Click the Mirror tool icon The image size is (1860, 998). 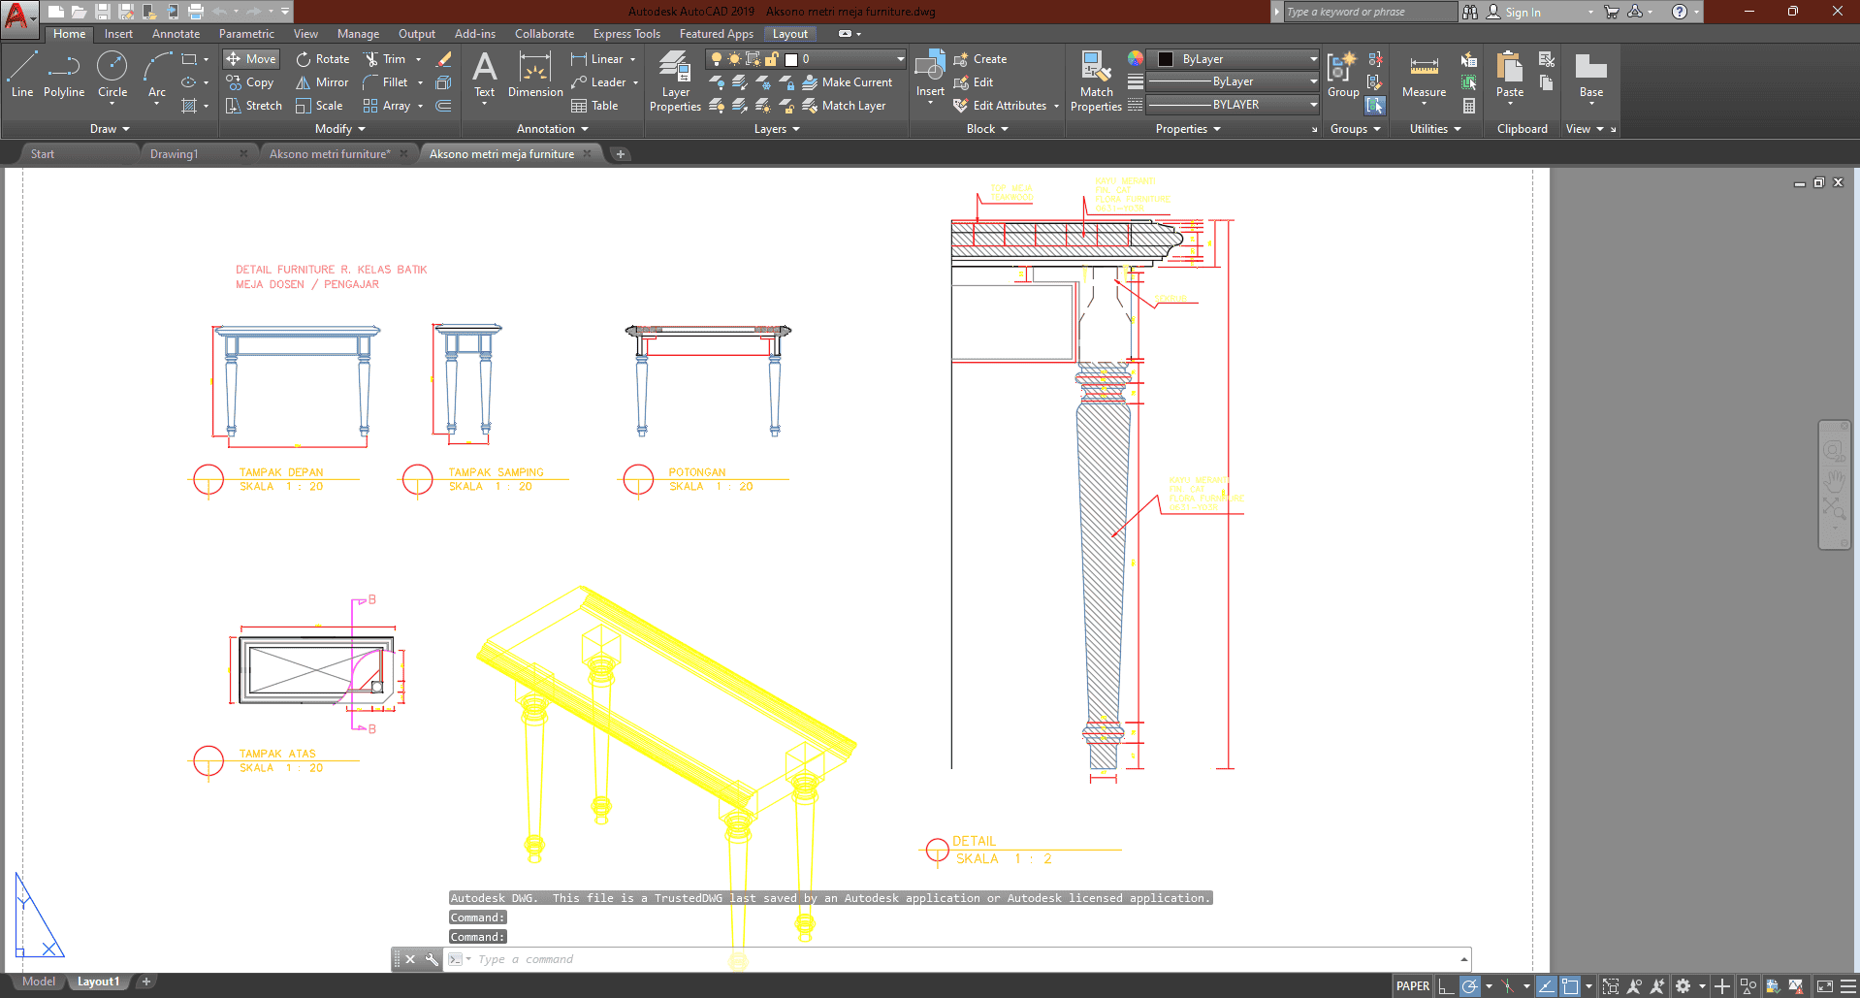(322, 82)
